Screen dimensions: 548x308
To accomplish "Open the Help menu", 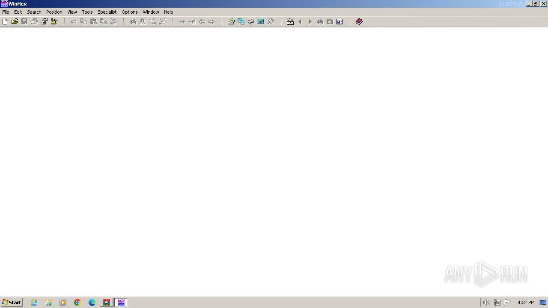I will point(169,12).
